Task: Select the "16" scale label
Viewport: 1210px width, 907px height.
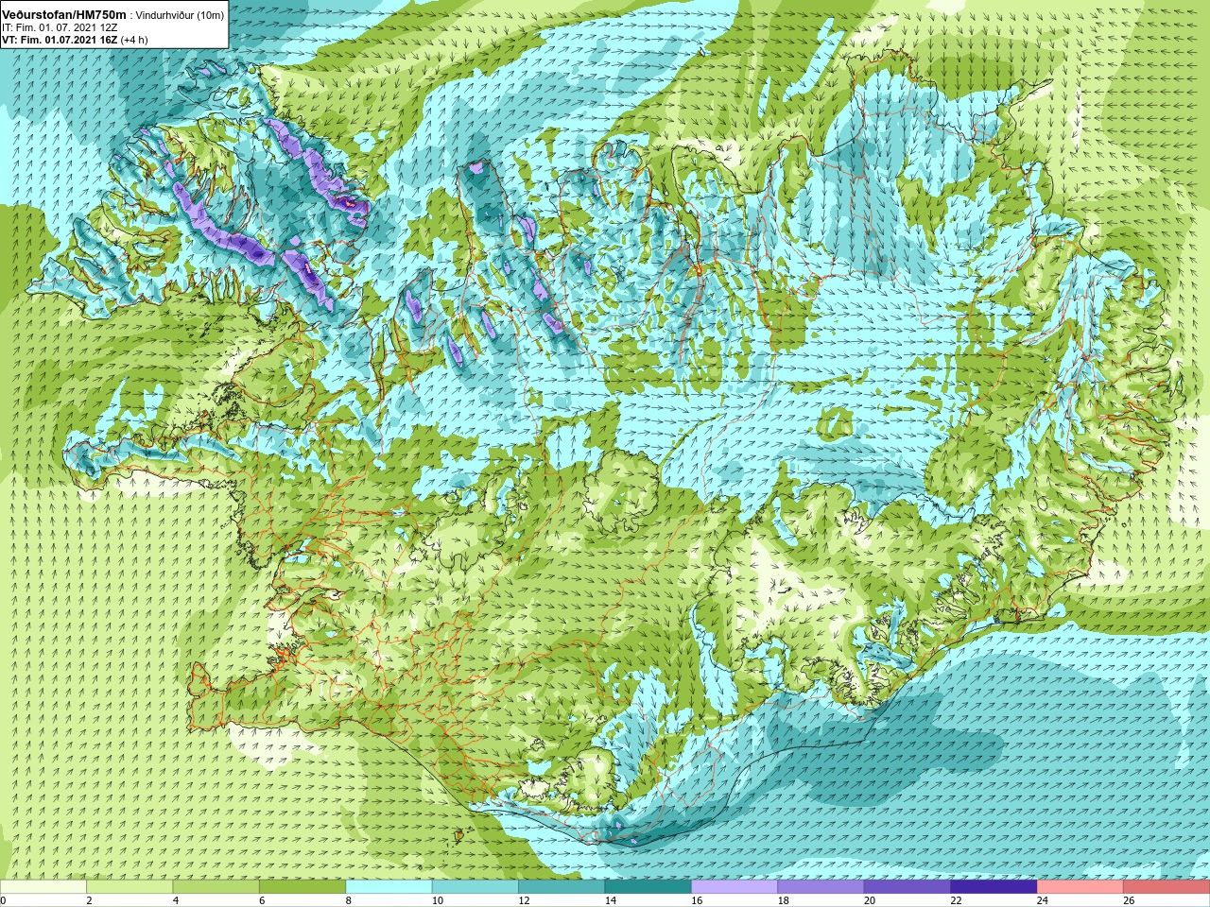Action: 697,900
